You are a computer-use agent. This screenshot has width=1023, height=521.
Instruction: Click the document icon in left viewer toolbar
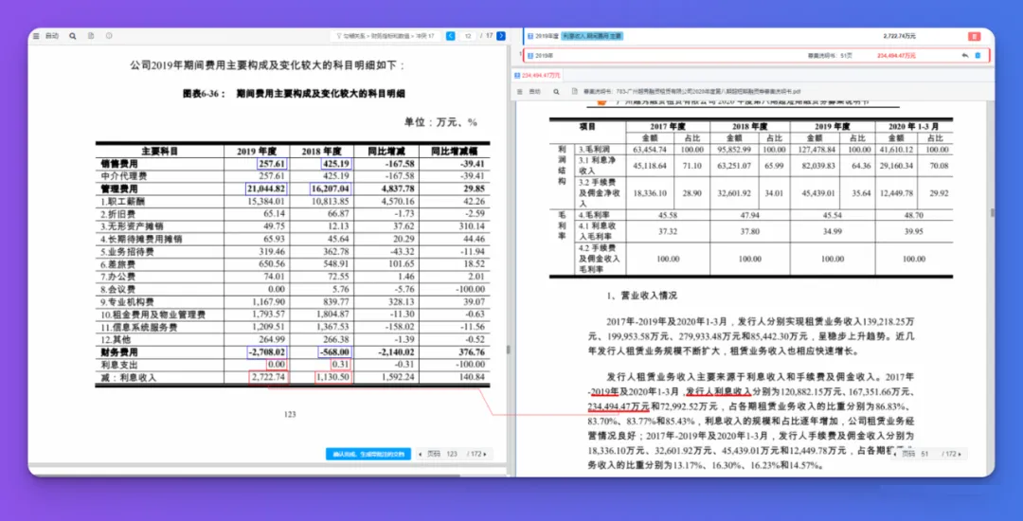91,36
